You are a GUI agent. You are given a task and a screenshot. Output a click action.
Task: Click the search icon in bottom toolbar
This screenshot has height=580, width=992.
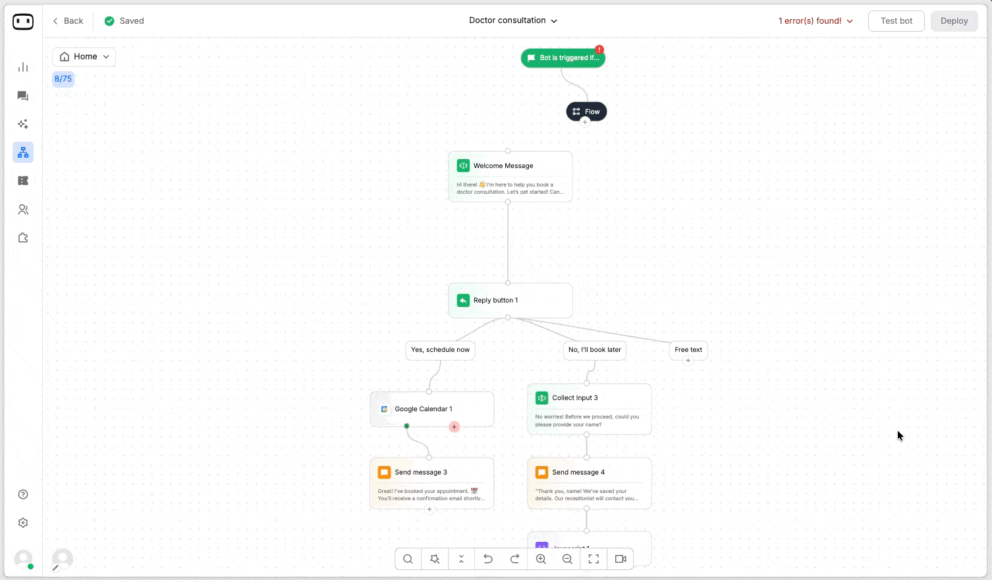(408, 559)
